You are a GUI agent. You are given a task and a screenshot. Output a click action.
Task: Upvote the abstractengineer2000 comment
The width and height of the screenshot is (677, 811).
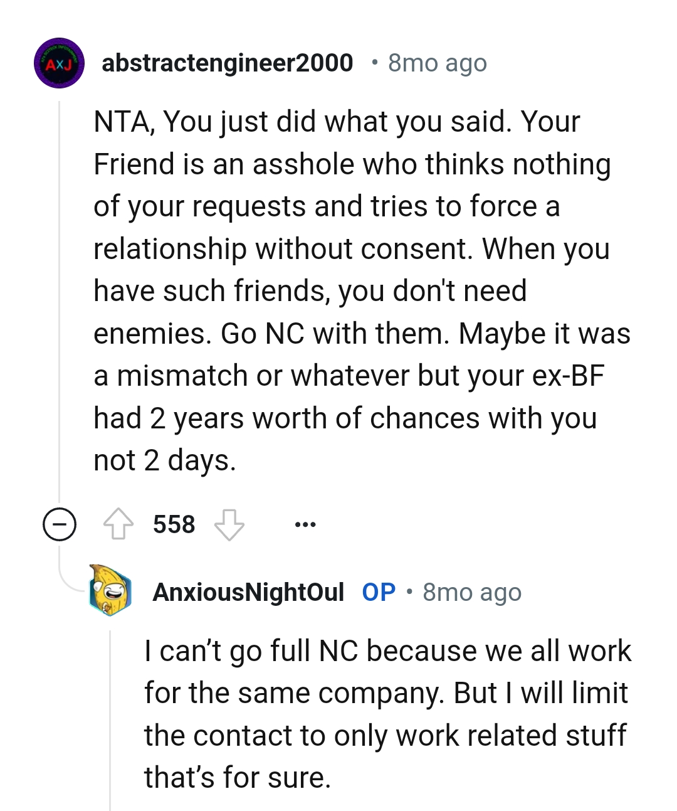click(x=118, y=524)
